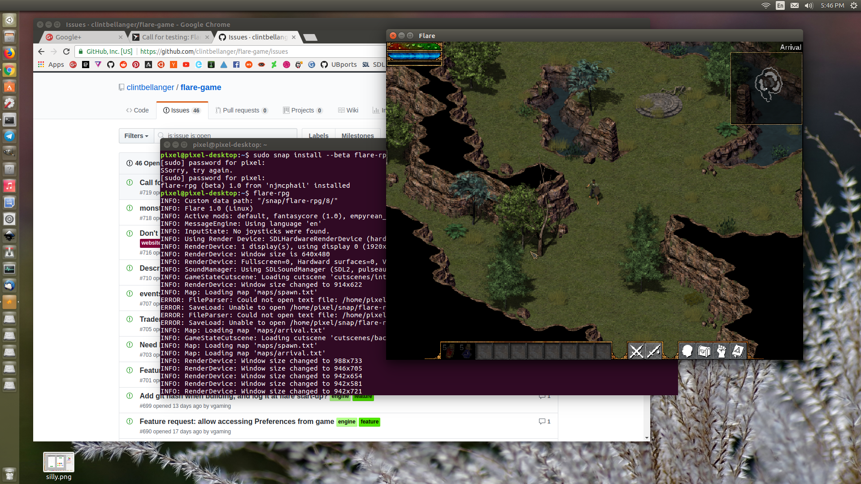Open the powers menu fist icon
The height and width of the screenshot is (484, 861).
point(721,351)
